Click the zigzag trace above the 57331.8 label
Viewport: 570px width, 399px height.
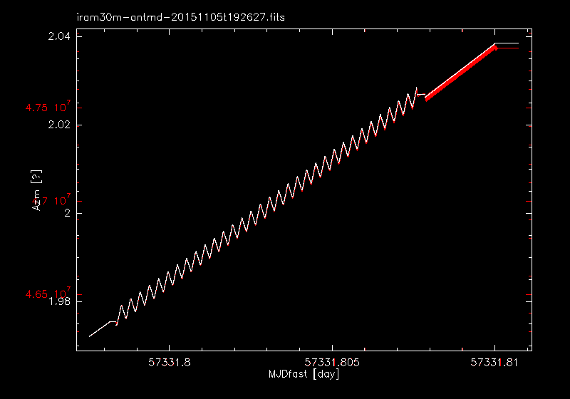point(169,274)
